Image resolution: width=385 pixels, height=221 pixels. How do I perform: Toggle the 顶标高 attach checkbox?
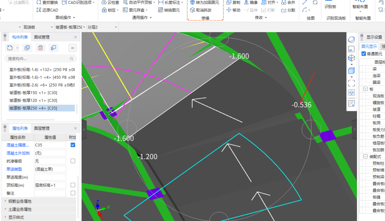coord(73,185)
